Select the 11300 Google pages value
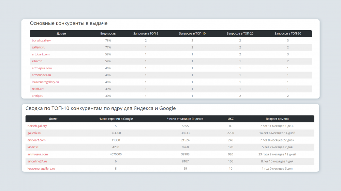The height and width of the screenshot is (191, 341). [116, 140]
